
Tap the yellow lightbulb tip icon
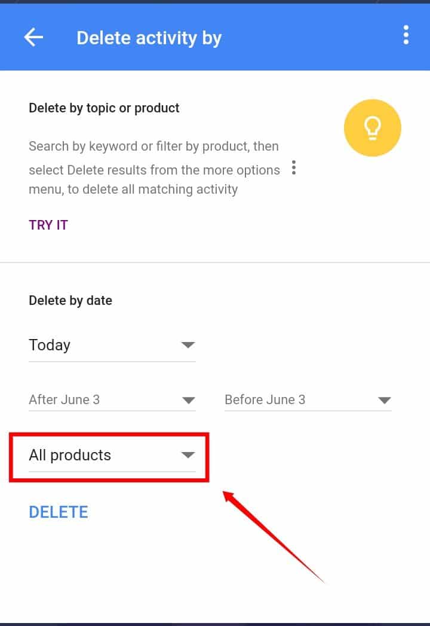point(373,128)
